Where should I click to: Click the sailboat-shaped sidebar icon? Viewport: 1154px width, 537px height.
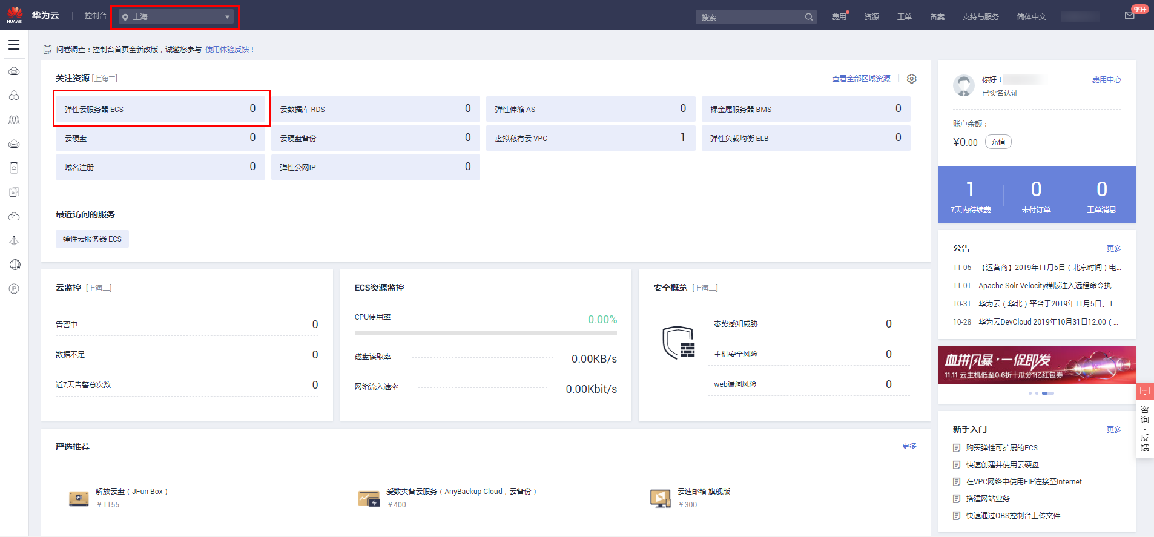pyautogui.click(x=14, y=240)
